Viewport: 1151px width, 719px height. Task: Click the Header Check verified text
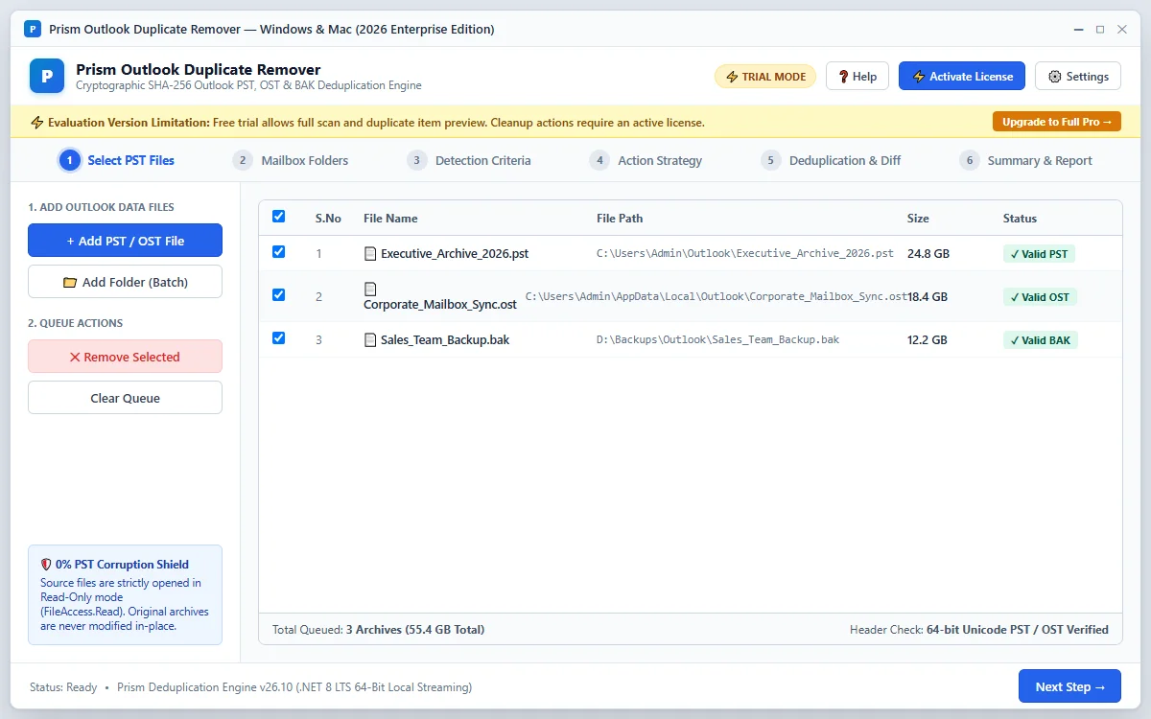pos(979,630)
